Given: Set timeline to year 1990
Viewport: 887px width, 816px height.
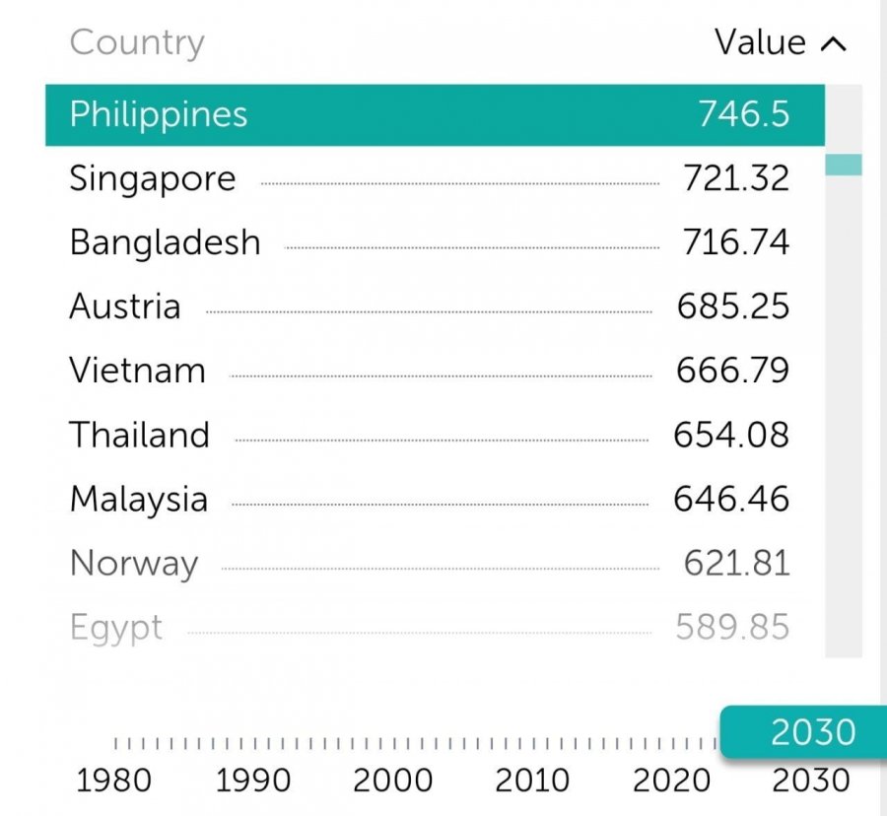Looking at the screenshot, I should [253, 781].
